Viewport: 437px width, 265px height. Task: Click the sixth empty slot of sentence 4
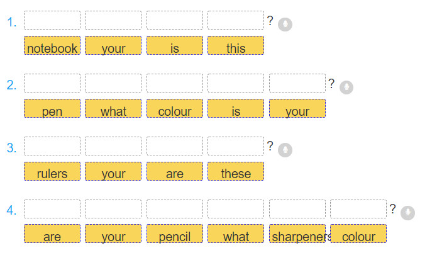point(358,209)
